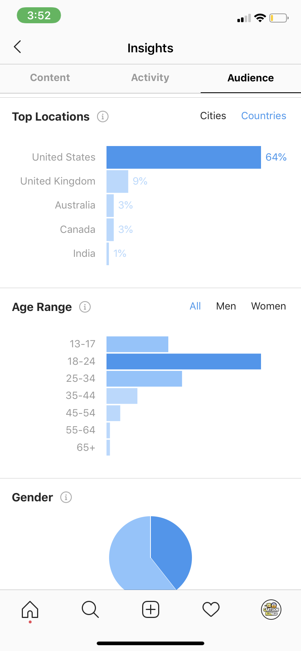Filter Age Range by Women
Image resolution: width=301 pixels, height=651 pixels.
(269, 306)
